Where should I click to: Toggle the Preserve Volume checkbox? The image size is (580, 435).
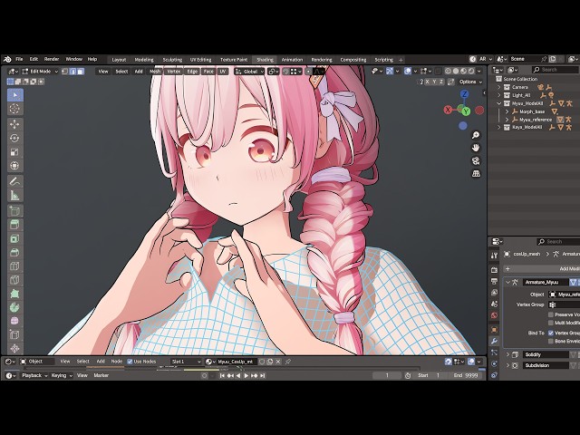(x=551, y=314)
